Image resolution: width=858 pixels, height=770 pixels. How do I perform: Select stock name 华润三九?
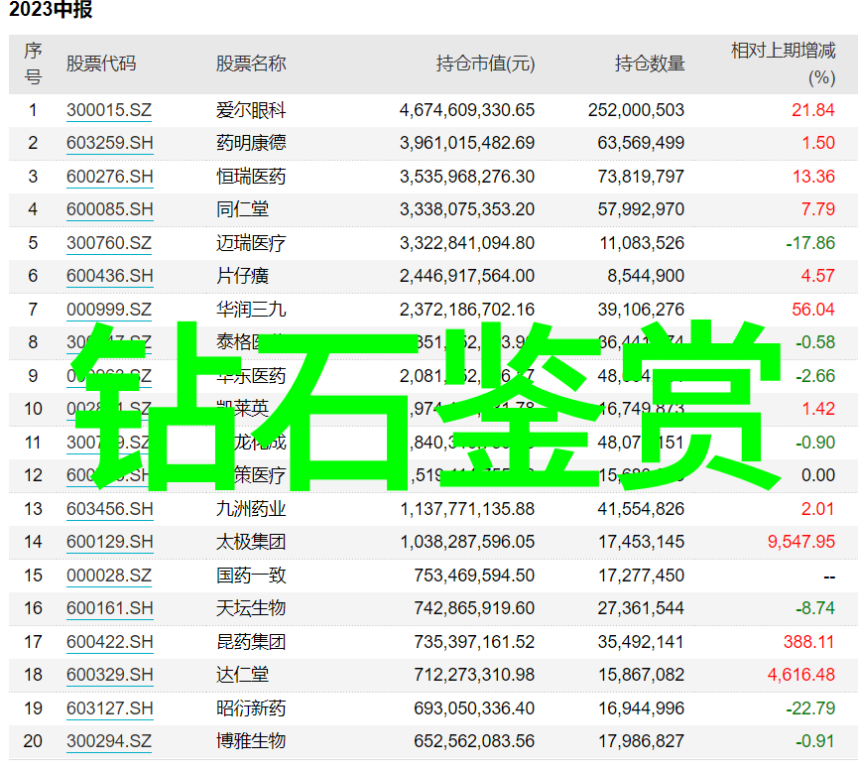click(251, 311)
